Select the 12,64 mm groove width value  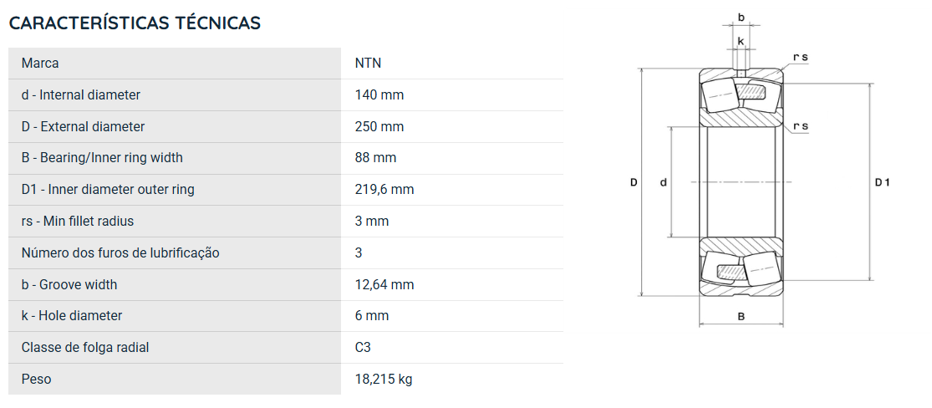click(385, 284)
